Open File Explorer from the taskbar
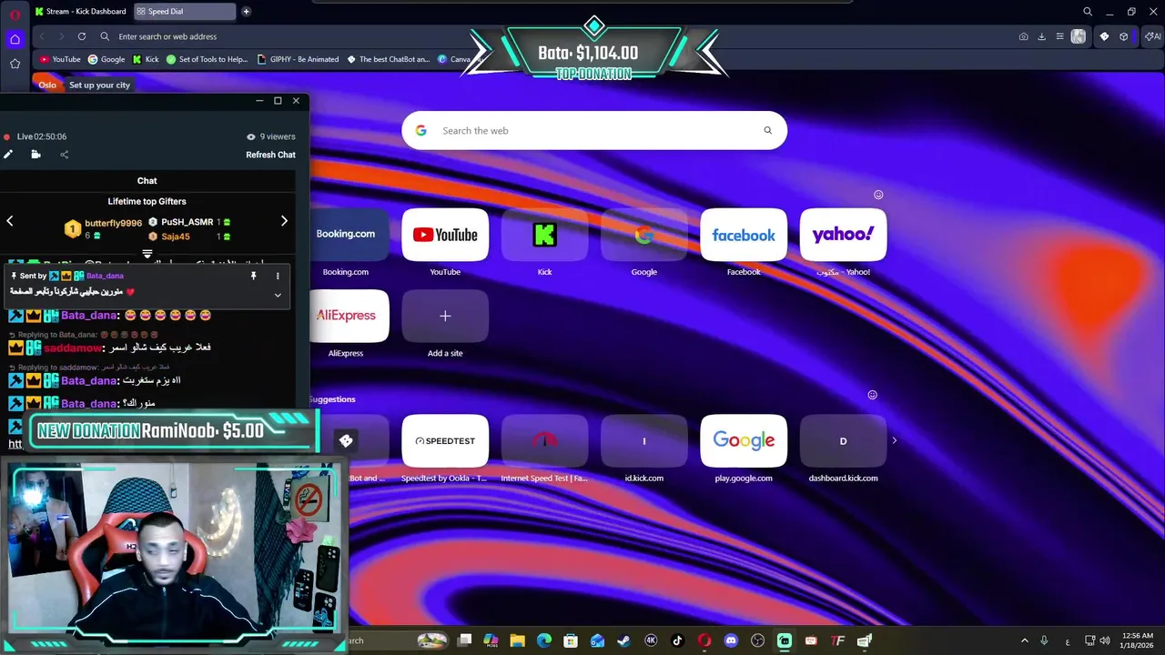 pos(517,640)
